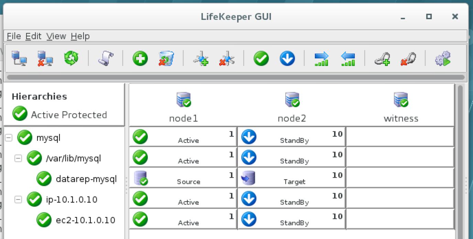Select the datarep-mysql resource

[86, 179]
